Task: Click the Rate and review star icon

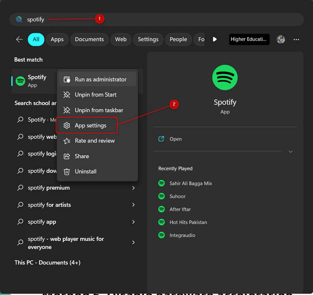Action: tap(67, 141)
